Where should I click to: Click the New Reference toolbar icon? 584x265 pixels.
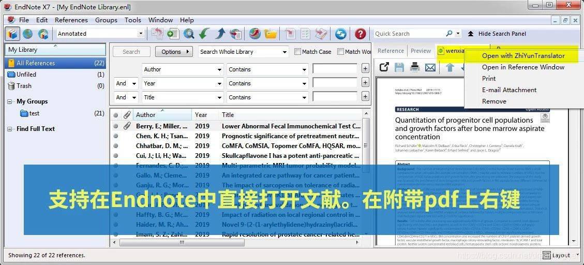click(173, 34)
